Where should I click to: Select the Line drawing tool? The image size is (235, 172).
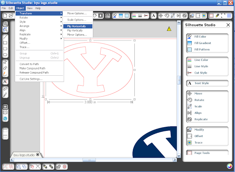(x=5, y=37)
